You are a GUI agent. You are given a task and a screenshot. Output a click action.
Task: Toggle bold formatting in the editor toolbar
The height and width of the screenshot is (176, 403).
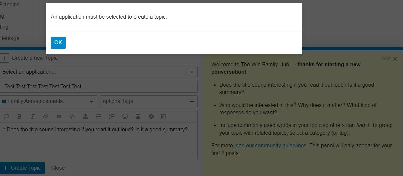19,116
